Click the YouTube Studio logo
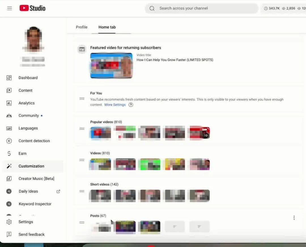Viewport: 306px width, 247px height. coord(33,8)
